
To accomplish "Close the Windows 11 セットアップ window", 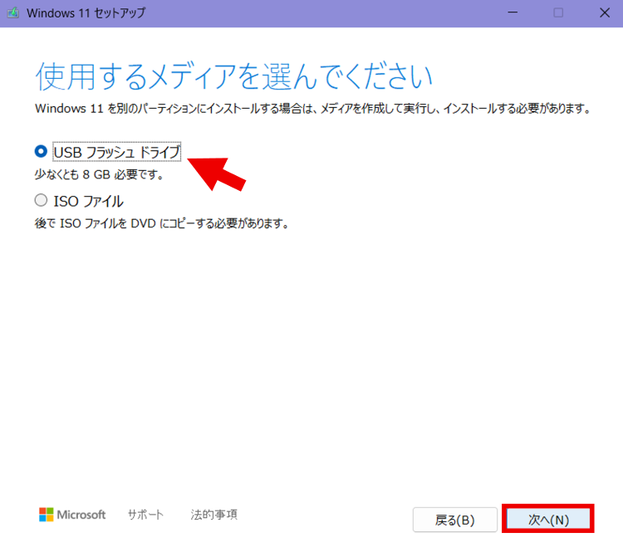I will tap(605, 12).
